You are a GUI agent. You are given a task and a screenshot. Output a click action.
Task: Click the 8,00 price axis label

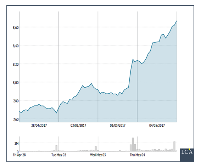(x=16, y=83)
